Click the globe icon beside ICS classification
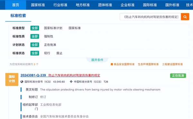This screenshot has height=119, width=193. click(x=22, y=82)
